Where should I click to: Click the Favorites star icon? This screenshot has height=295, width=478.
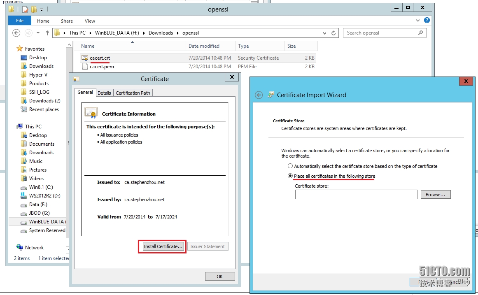pos(20,49)
